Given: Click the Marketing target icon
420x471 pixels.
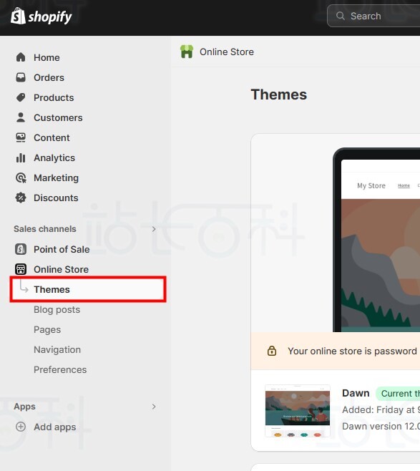Looking at the screenshot, I should pyautogui.click(x=21, y=178).
